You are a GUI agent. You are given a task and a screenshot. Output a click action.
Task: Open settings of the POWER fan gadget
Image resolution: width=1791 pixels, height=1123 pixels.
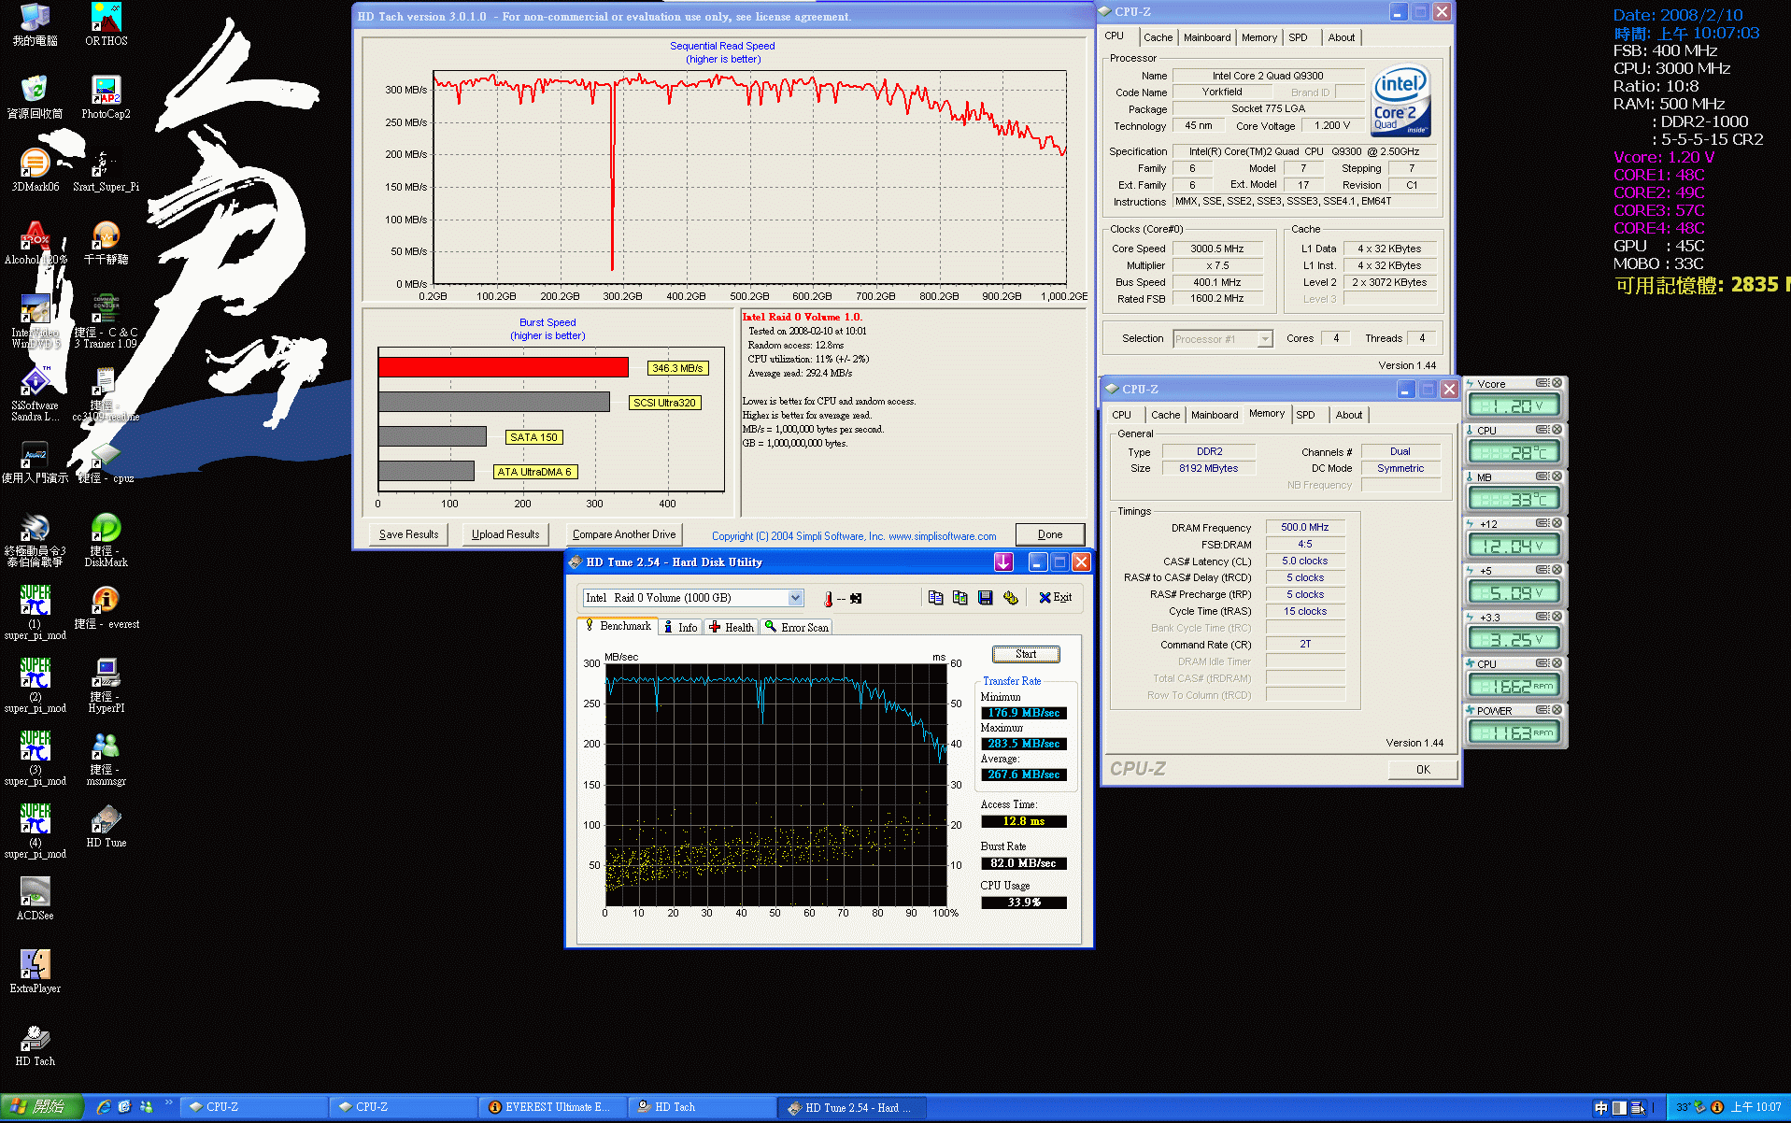tap(1542, 710)
